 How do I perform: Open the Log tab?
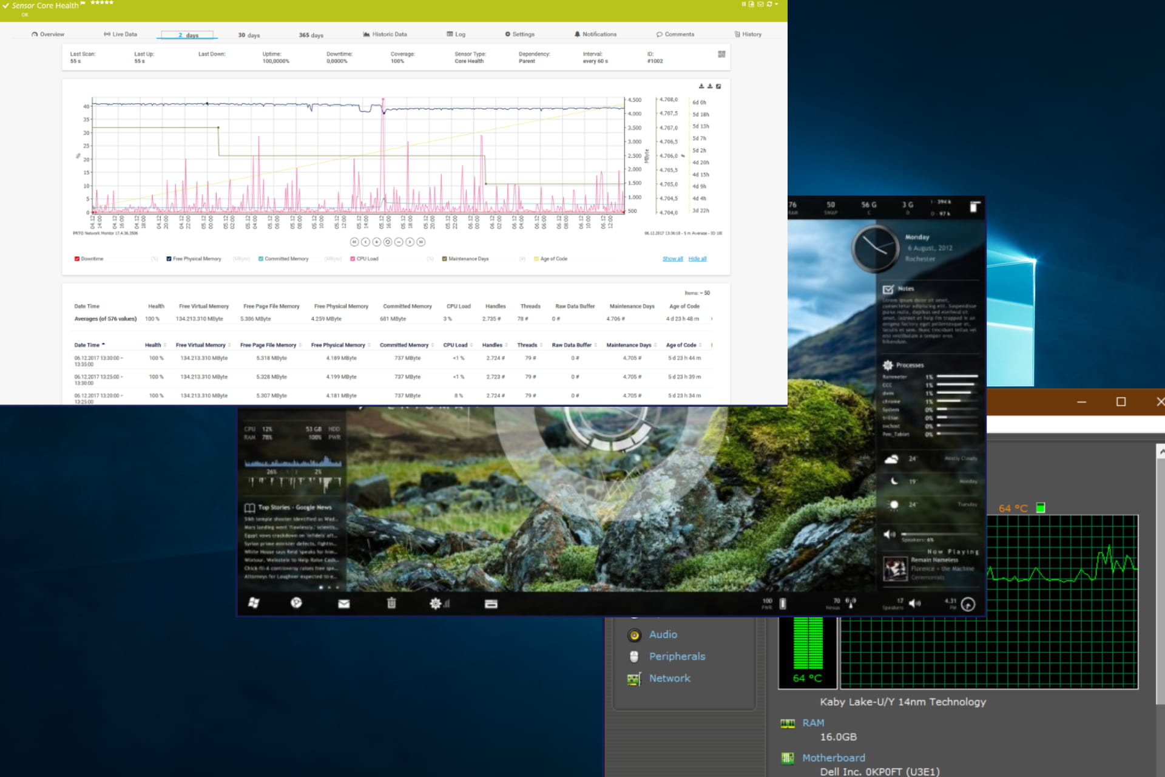(456, 34)
